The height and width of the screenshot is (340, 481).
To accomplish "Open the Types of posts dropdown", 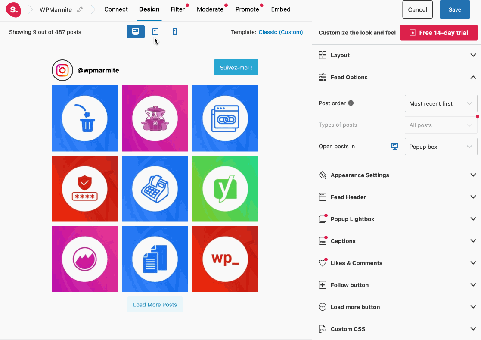I will click(x=441, y=125).
